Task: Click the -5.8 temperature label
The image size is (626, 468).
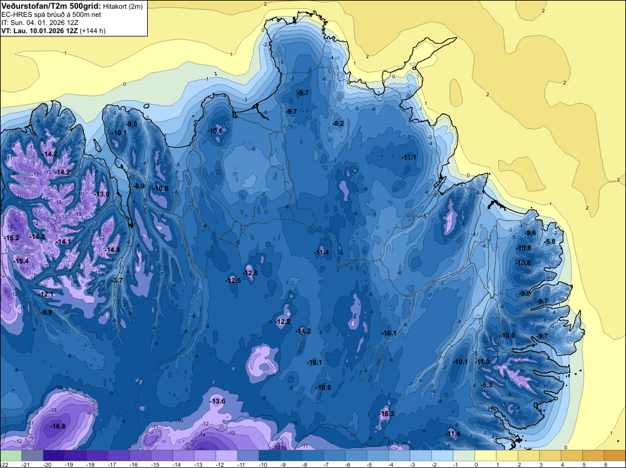Action: pyautogui.click(x=550, y=242)
